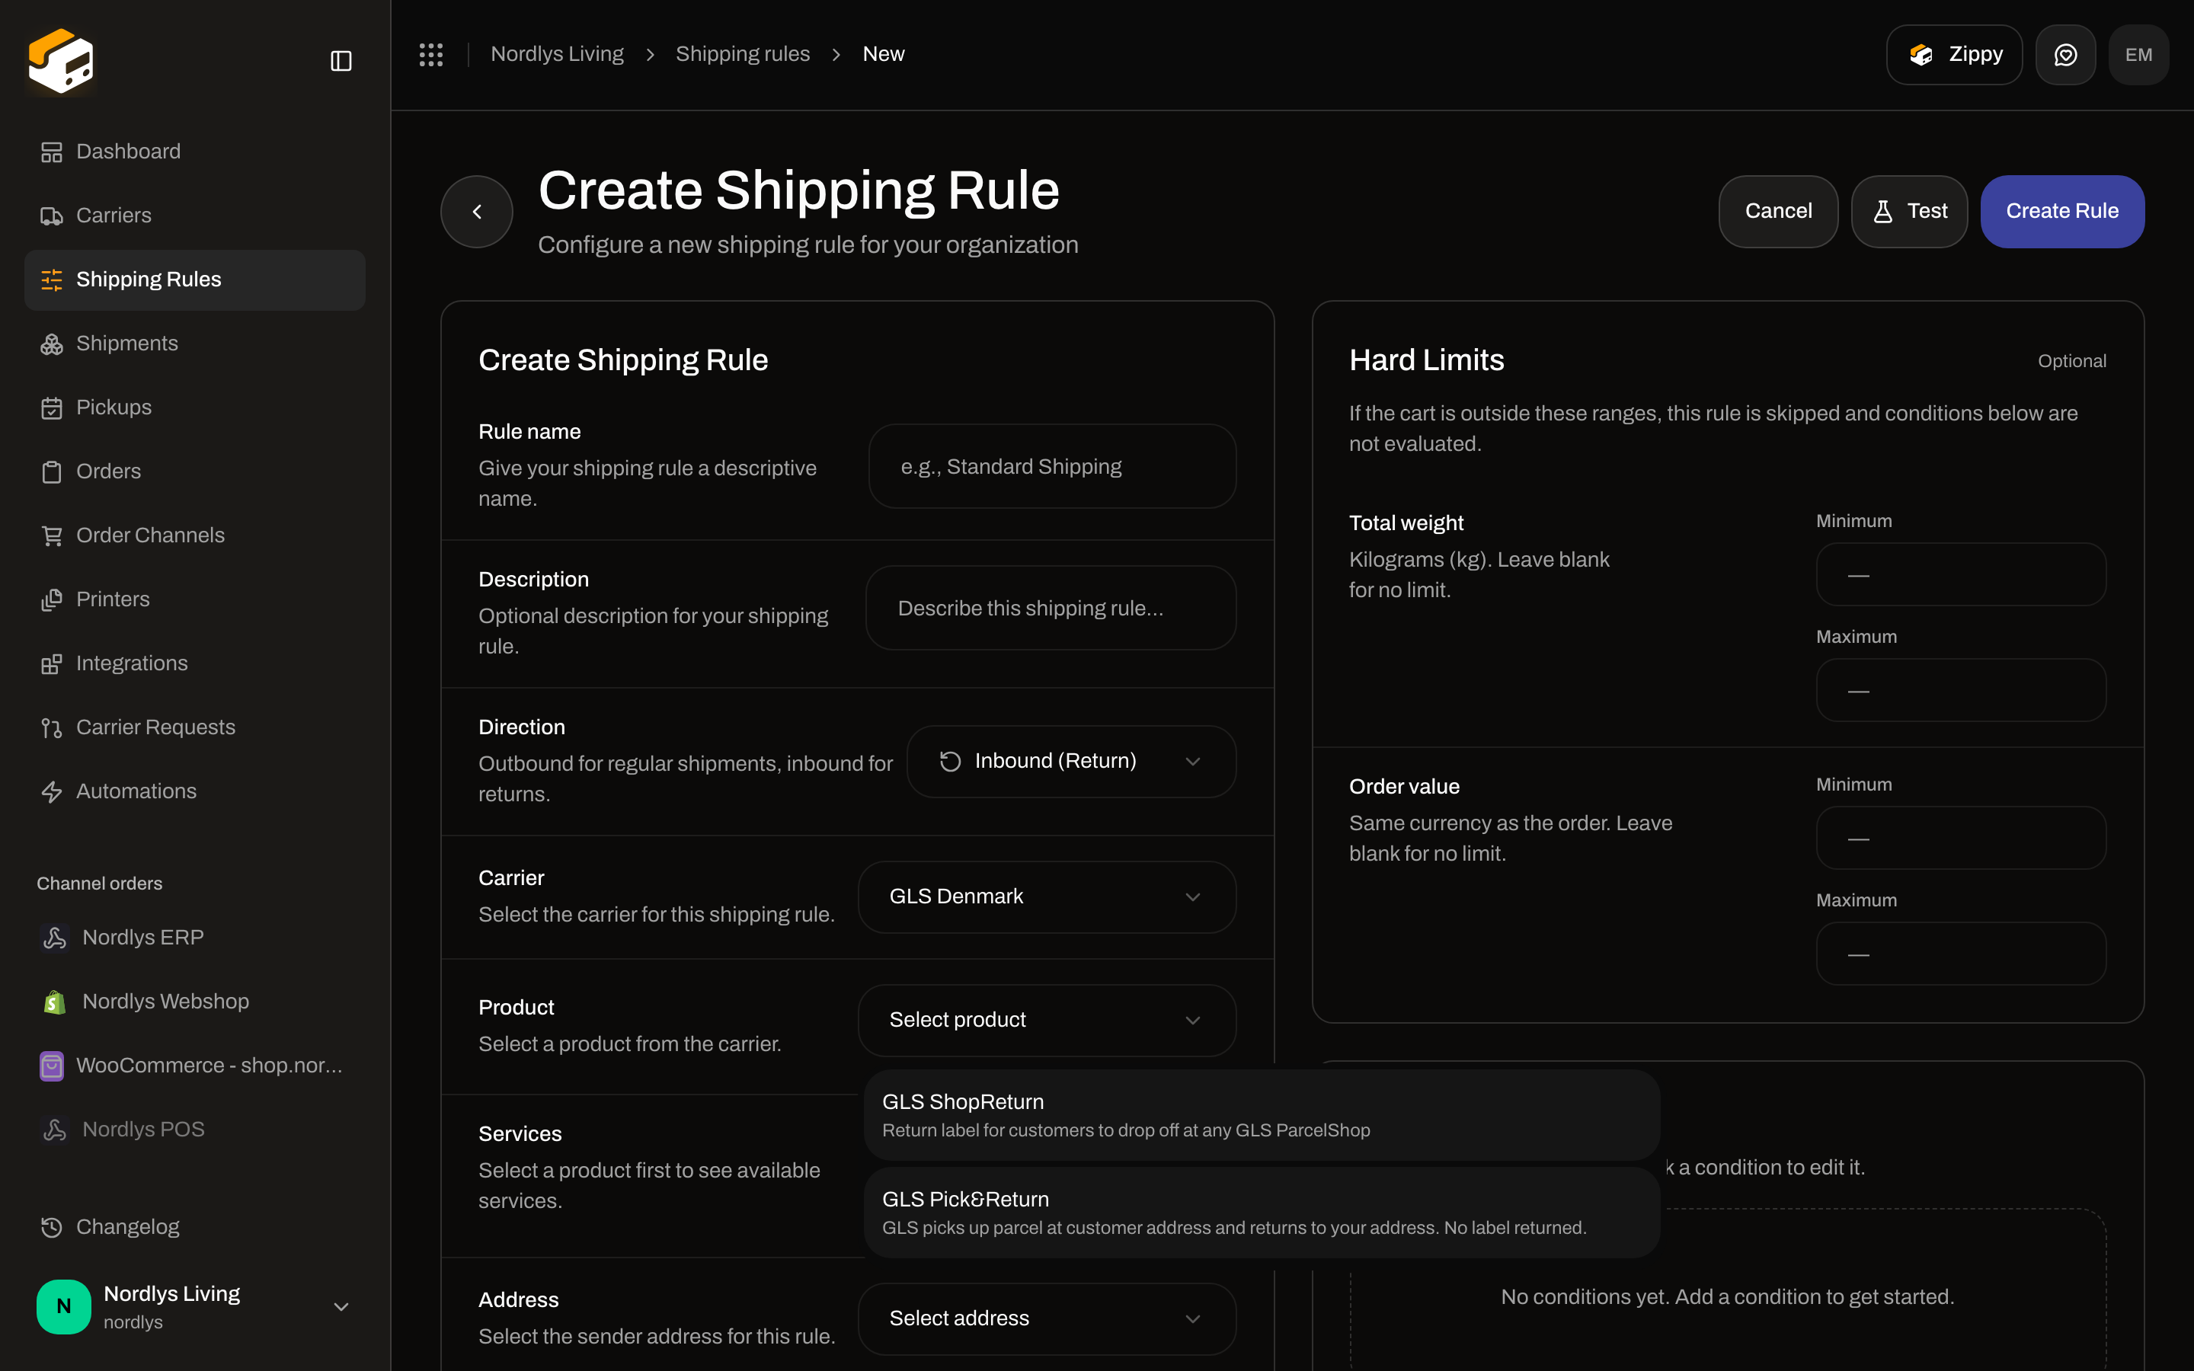Screen dimensions: 2194x1371
Task: Choose GLS Pick&Return product option
Action: pos(1262,1213)
